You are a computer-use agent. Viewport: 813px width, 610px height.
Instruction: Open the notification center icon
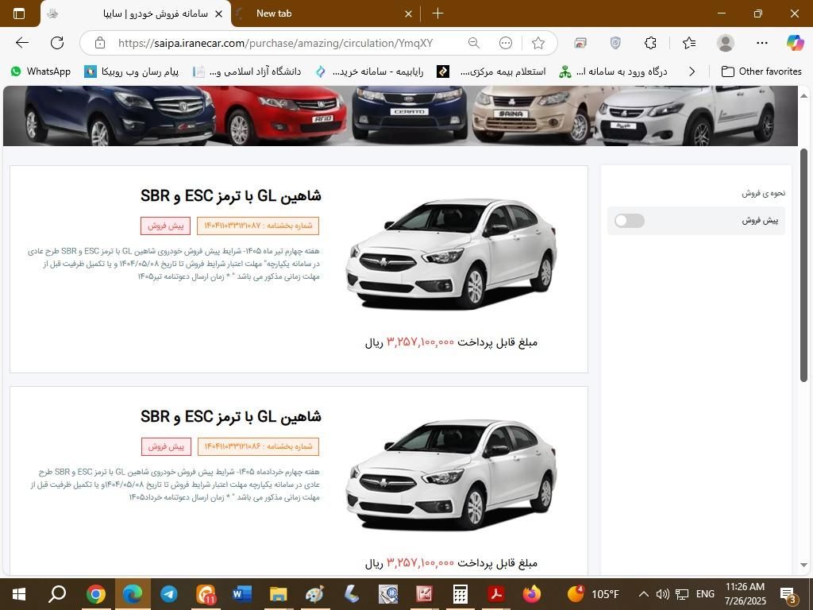pyautogui.click(x=788, y=594)
